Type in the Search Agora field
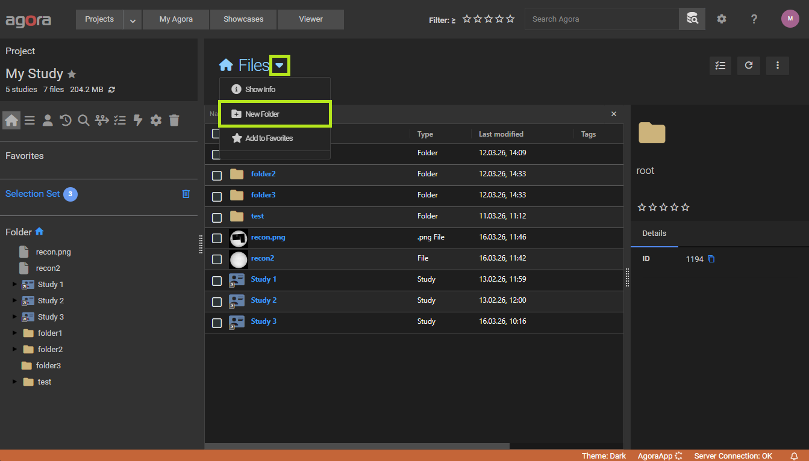809x461 pixels. 601,19
